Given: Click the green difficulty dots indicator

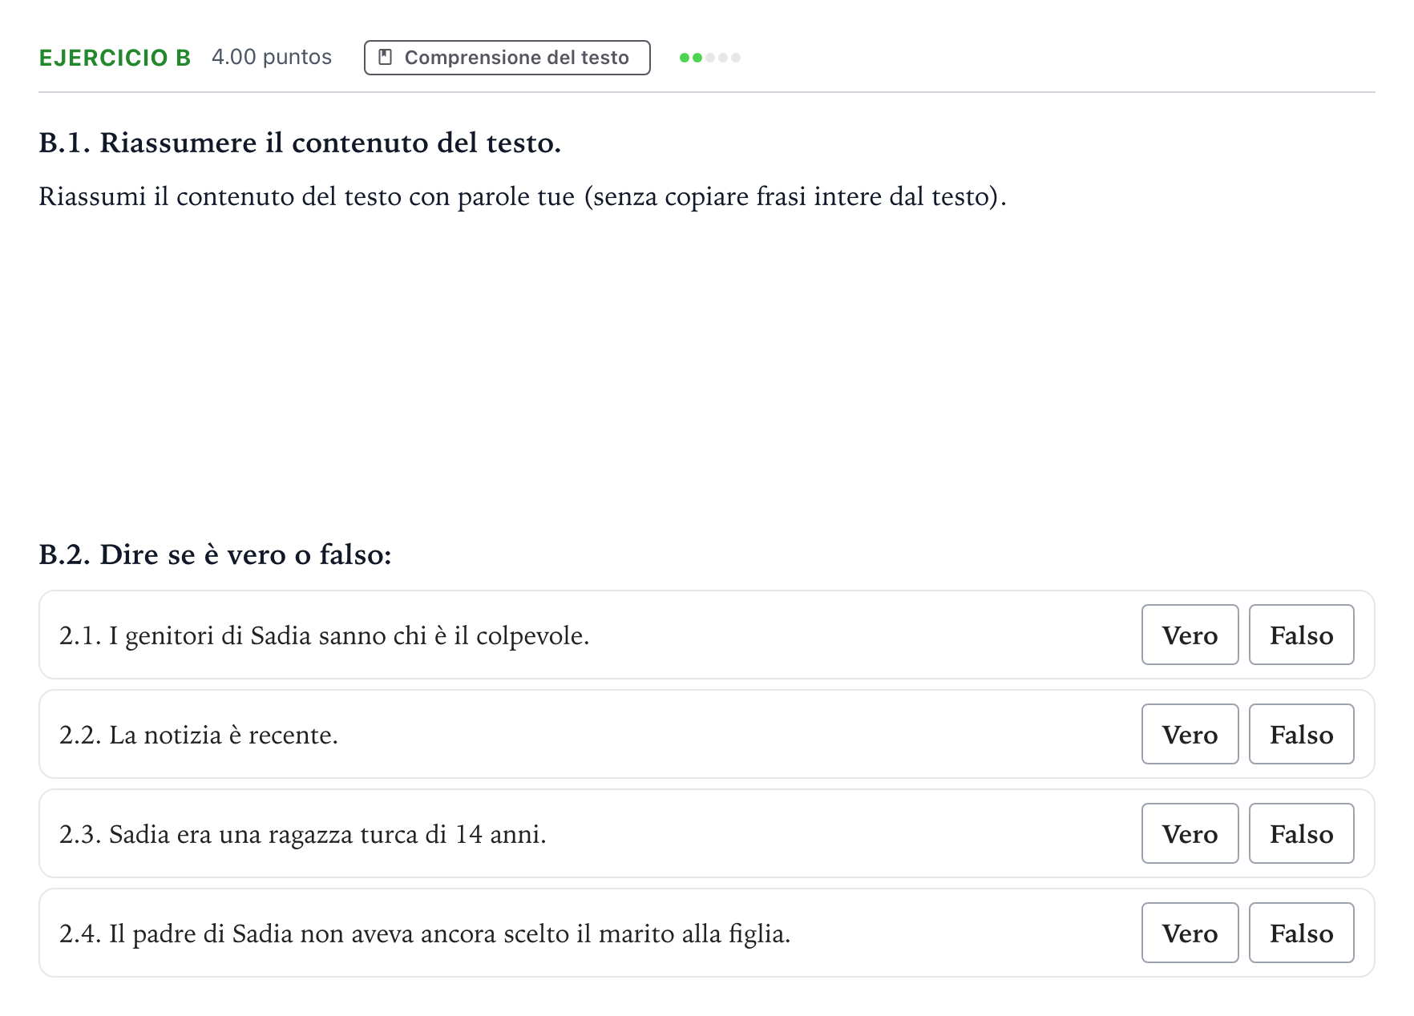Looking at the screenshot, I should point(709,58).
